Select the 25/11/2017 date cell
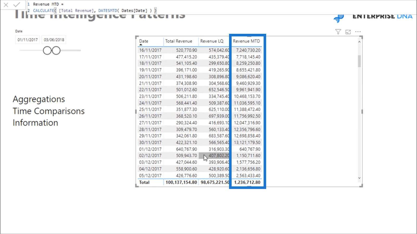This screenshot has height=234, width=417. click(x=150, y=109)
